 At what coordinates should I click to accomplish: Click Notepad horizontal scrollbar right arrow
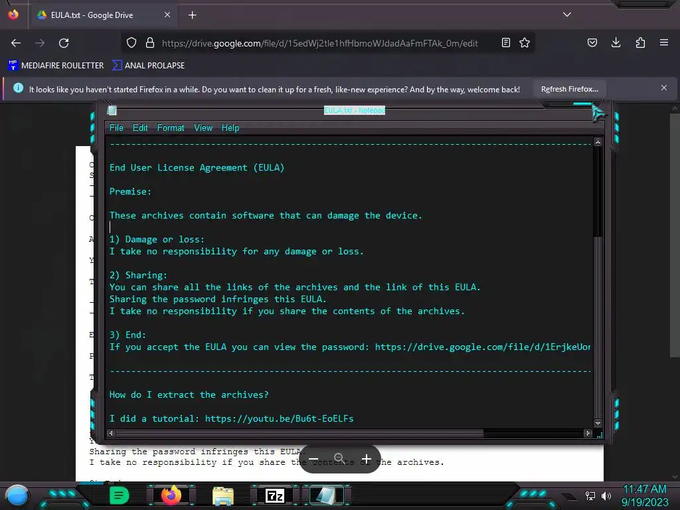click(x=588, y=433)
